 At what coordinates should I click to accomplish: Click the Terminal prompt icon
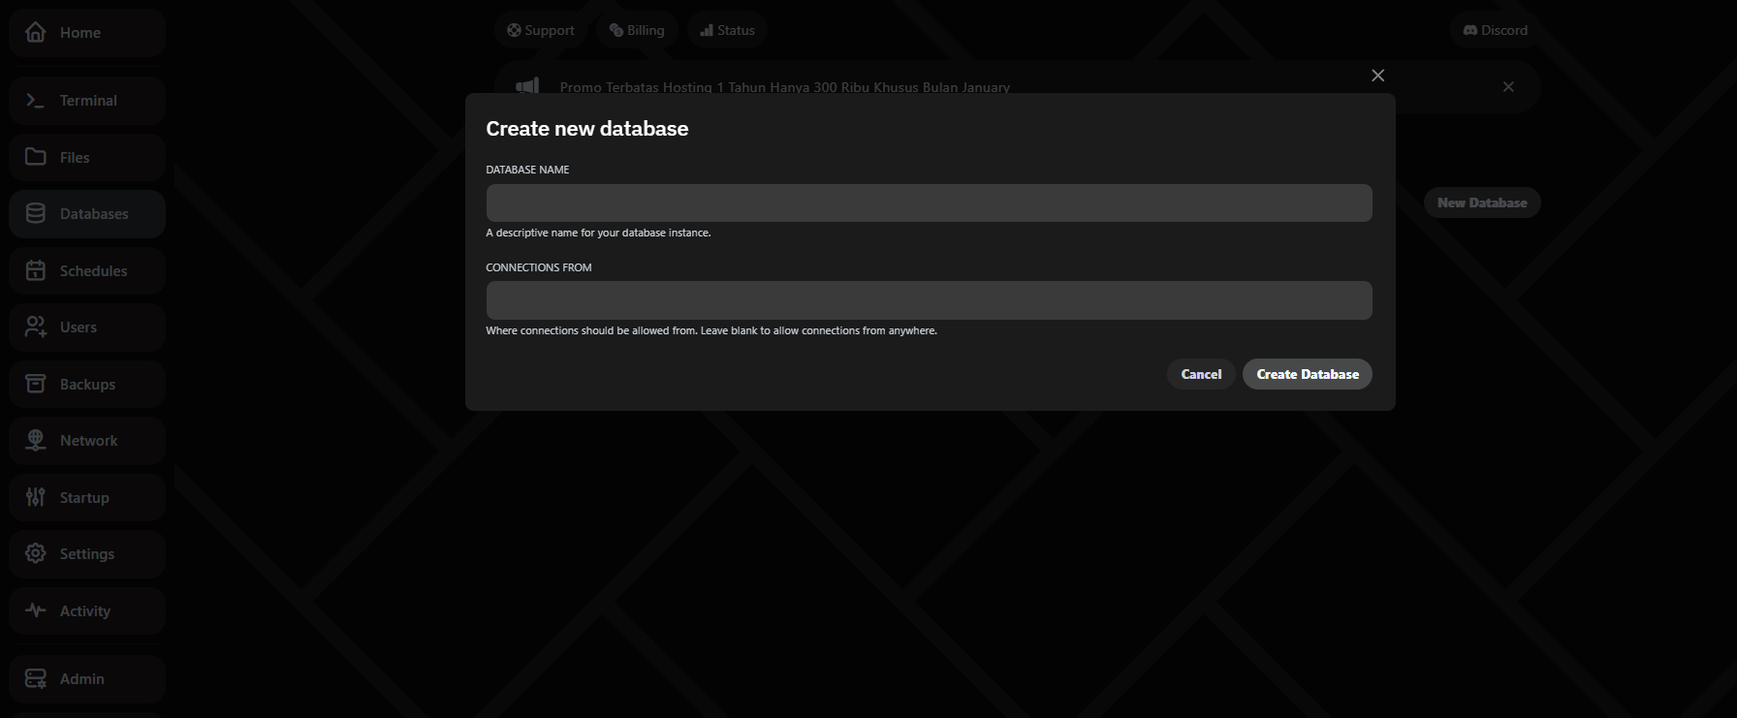point(36,100)
